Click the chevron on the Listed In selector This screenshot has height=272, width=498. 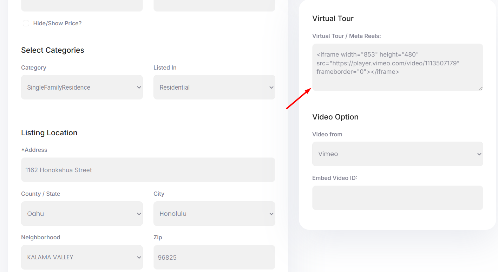(x=271, y=87)
